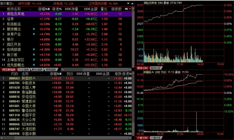Click the cyan marker icon beside 体育产业
This screenshot has height=140, width=234.
34,34
